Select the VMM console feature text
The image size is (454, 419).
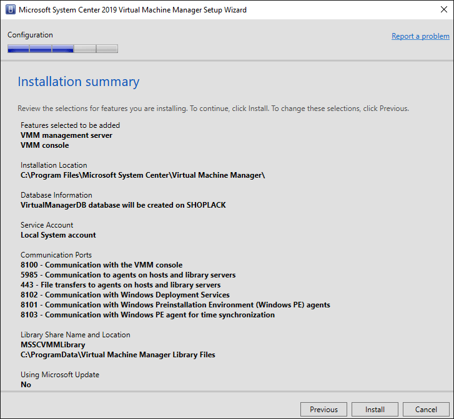44,145
